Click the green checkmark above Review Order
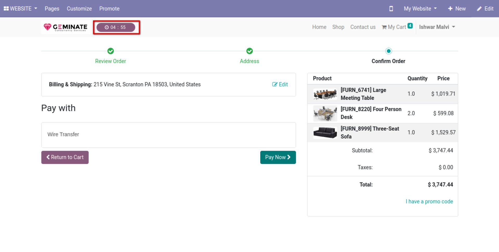The width and height of the screenshot is (499, 252). (110, 51)
